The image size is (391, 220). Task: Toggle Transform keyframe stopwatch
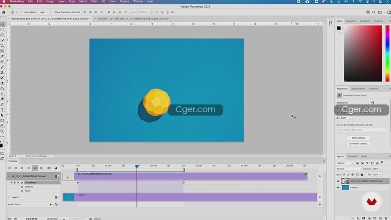click(x=22, y=183)
